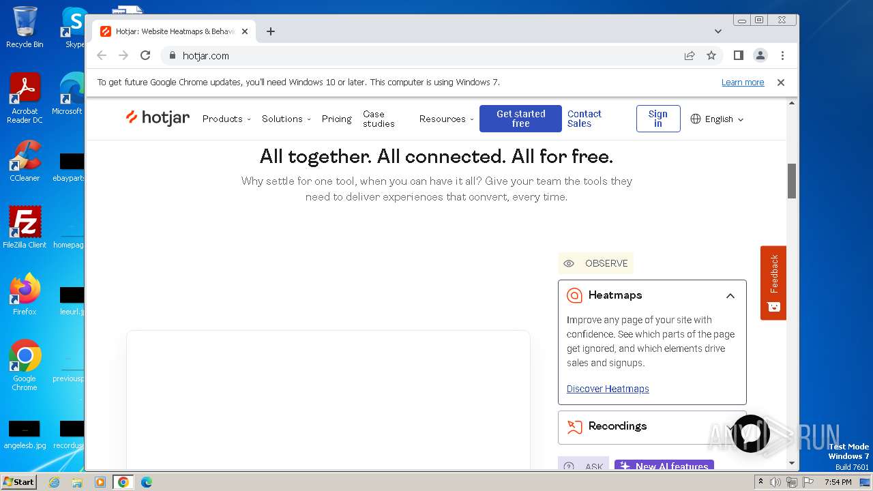
Task: Open Pricing page
Action: (x=336, y=119)
